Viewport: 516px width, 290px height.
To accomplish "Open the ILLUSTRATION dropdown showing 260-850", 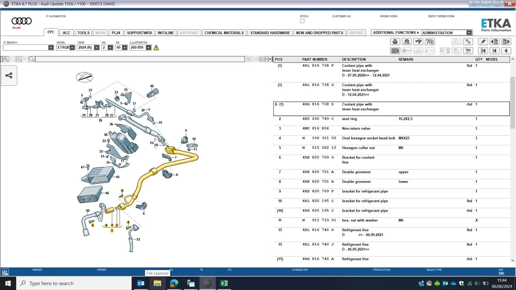I will (x=148, y=48).
